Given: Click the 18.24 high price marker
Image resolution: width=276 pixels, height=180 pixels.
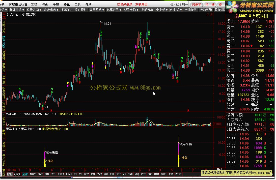Looking at the screenshot, I should pyautogui.click(x=107, y=24).
